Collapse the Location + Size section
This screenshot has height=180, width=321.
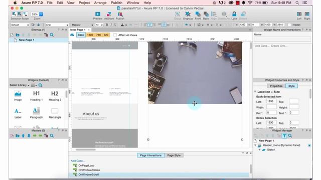tap(255, 91)
